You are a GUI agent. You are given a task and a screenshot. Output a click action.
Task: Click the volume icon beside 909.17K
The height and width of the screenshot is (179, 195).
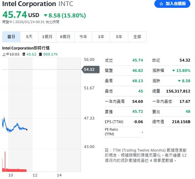[40, 54]
